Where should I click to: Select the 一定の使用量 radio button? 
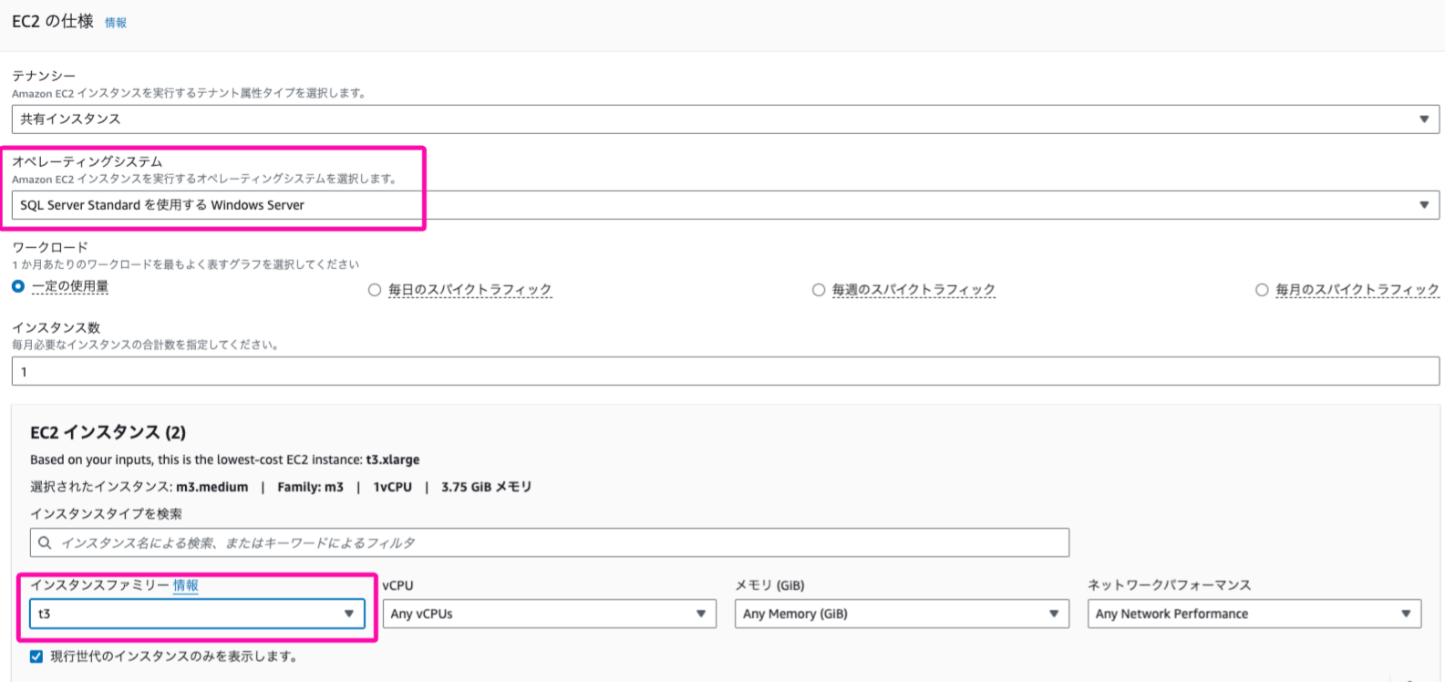click(18, 286)
